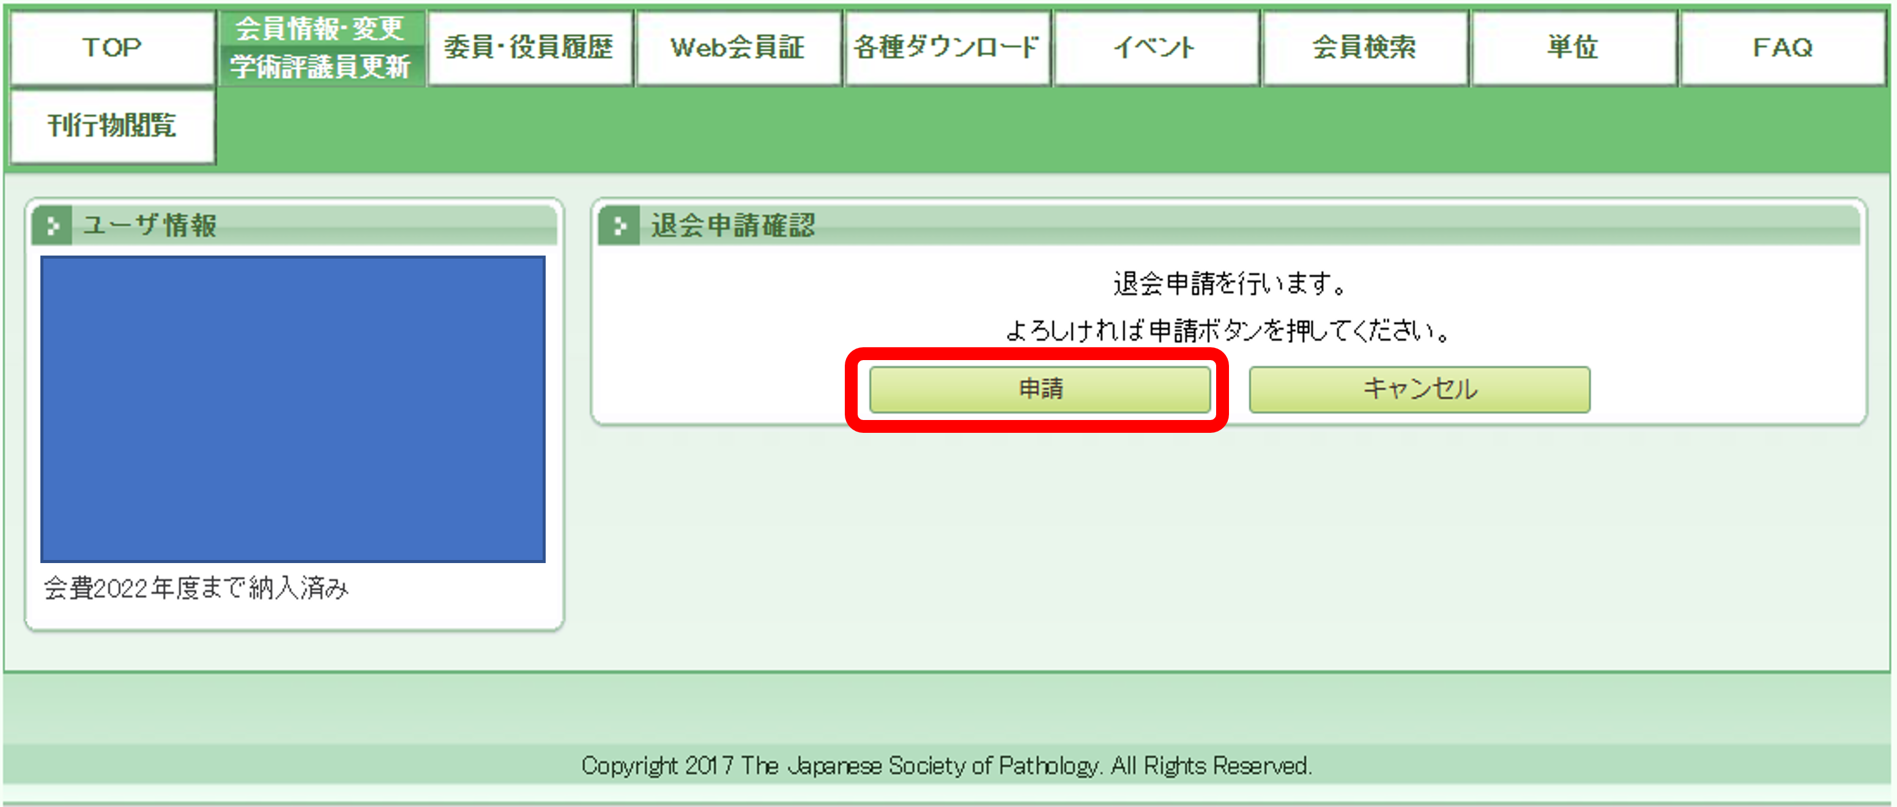Select the 会員情報・変更 学術評議員更新 tab
The width and height of the screenshot is (1897, 807).
coord(321,48)
